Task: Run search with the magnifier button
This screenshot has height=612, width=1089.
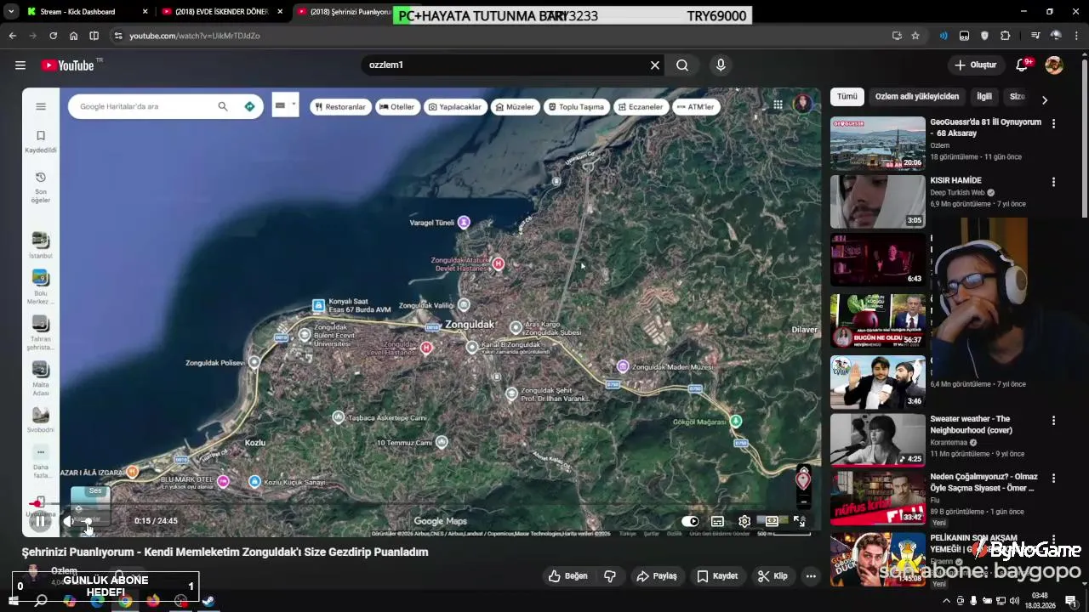Action: (682, 65)
